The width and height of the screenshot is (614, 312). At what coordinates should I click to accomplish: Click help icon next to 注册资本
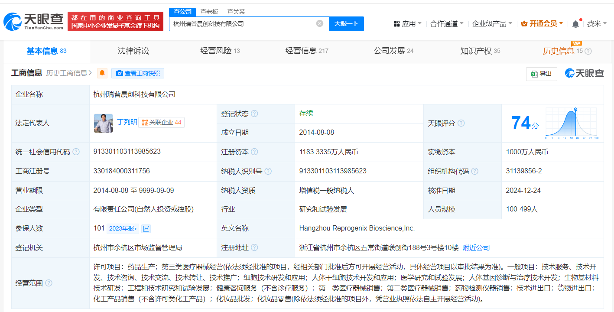pos(254,152)
